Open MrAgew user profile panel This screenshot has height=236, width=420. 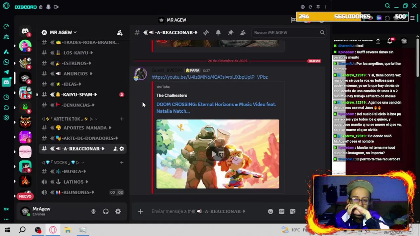pyautogui.click(x=41, y=211)
